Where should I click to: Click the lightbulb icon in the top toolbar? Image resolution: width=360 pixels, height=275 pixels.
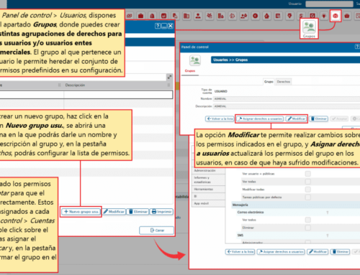pos(324,16)
